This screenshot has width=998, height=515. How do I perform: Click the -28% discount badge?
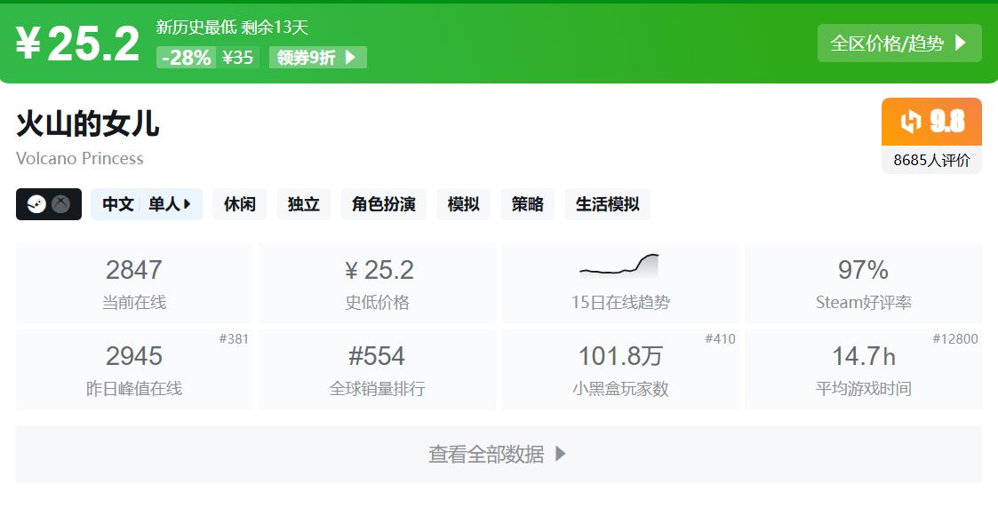point(187,58)
